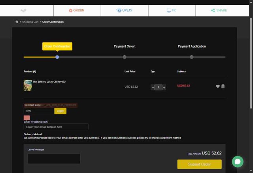Click the Payment Select progress dot
The width and height of the screenshot is (253, 173).
click(x=125, y=57)
